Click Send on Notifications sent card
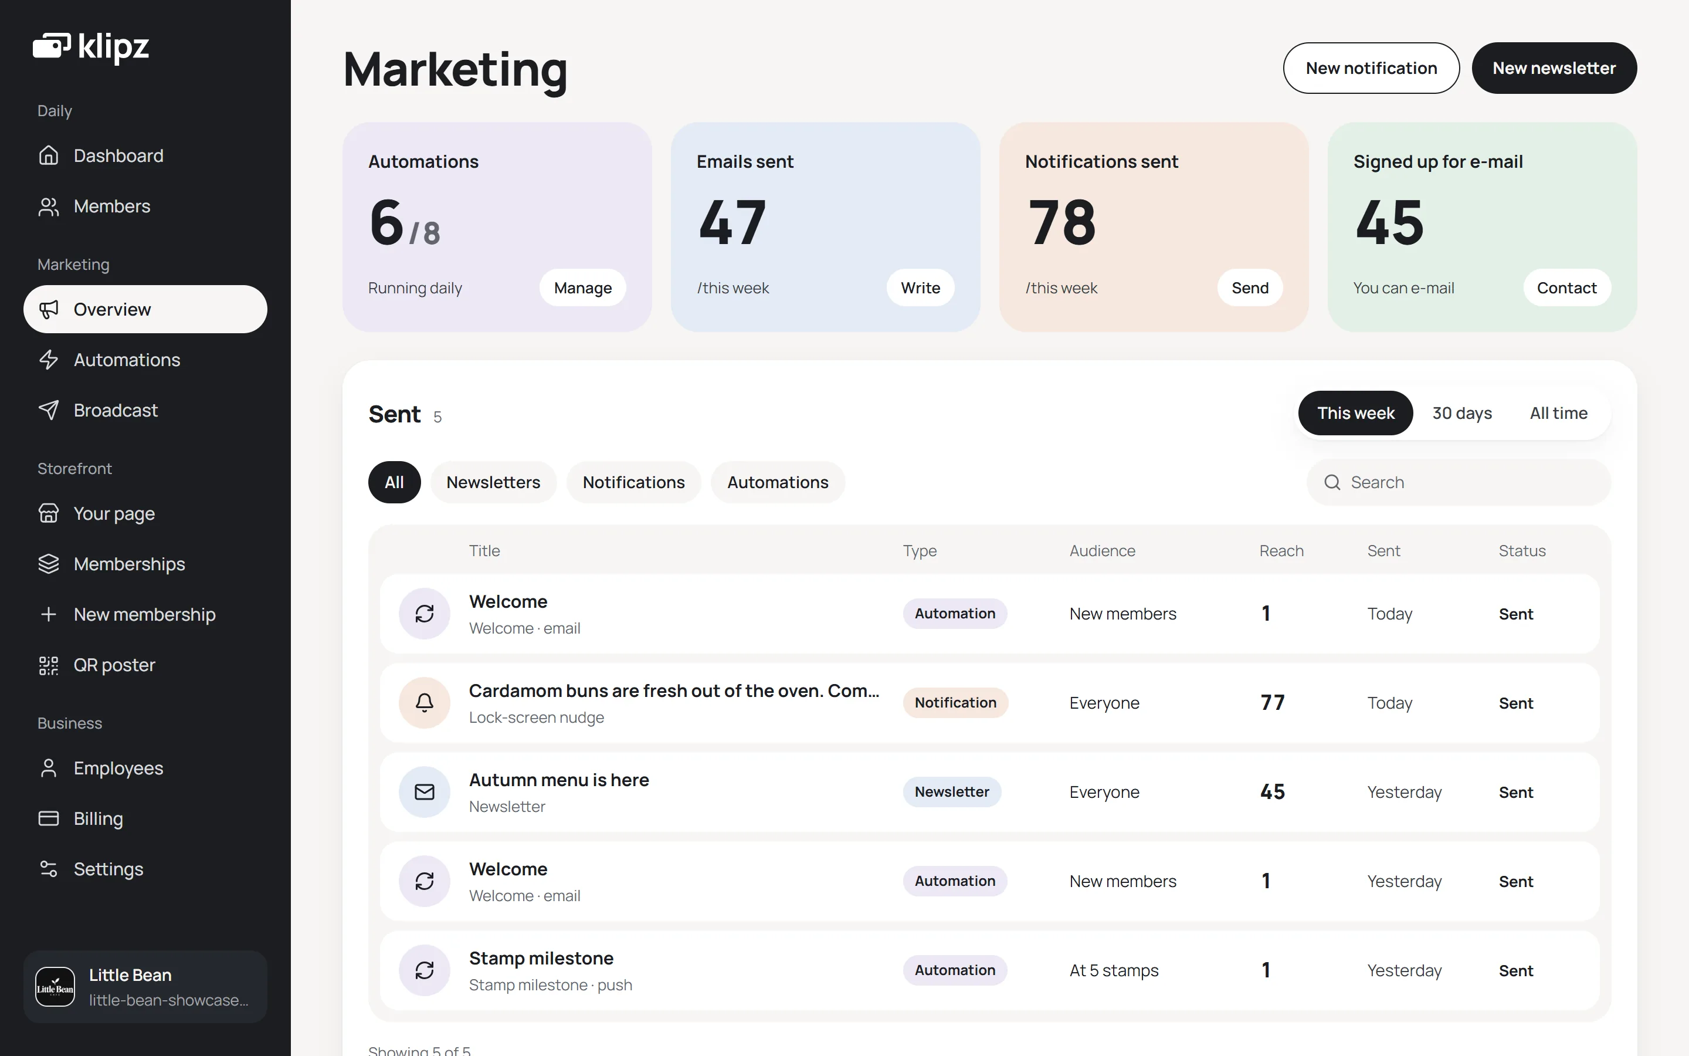 click(x=1249, y=287)
